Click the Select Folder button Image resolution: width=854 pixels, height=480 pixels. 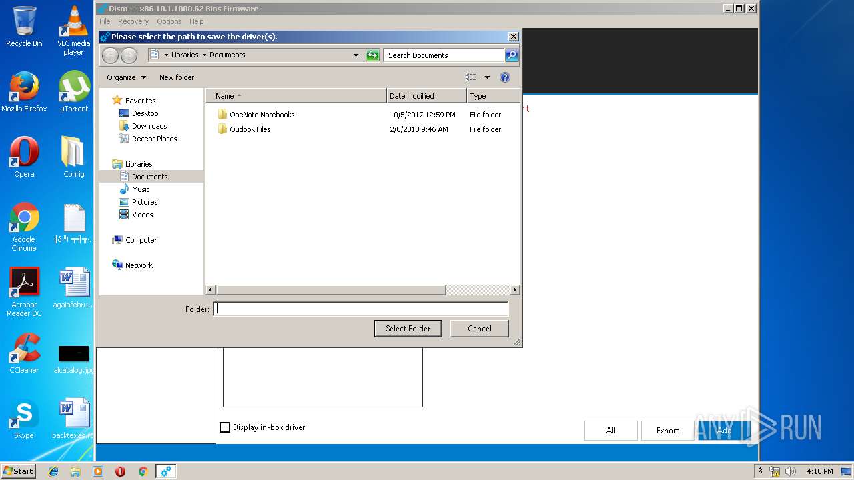(x=408, y=329)
